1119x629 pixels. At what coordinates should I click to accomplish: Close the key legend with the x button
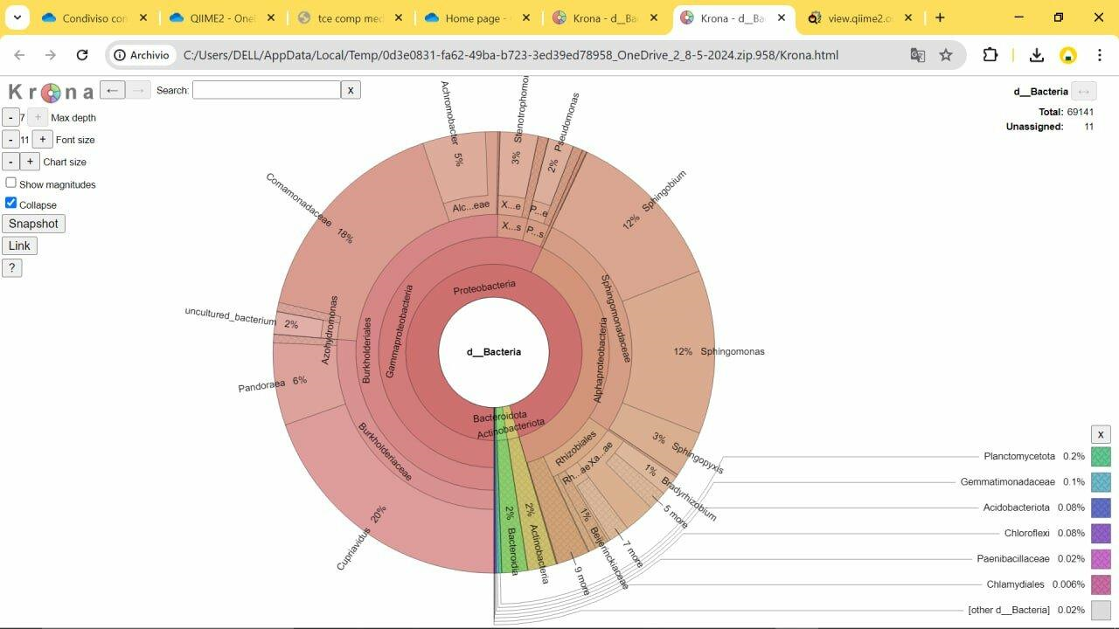[x=1101, y=434]
